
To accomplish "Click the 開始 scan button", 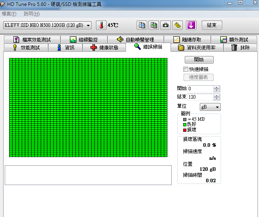I will coord(199,60).
